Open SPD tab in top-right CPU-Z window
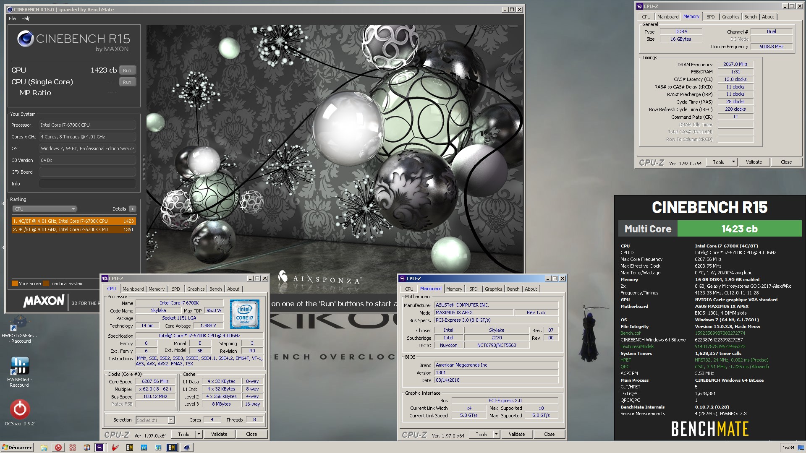Screen dimensions: 806x453 pyautogui.click(x=711, y=17)
